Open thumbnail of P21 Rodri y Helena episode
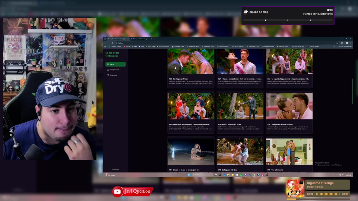358x201 pixels. tap(240, 106)
